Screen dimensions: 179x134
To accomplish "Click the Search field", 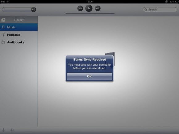I will 160,10.
